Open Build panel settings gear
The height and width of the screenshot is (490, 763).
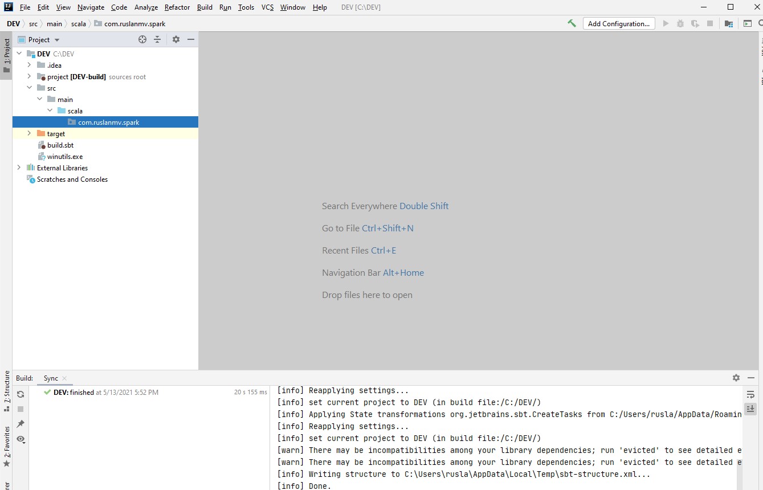point(736,378)
